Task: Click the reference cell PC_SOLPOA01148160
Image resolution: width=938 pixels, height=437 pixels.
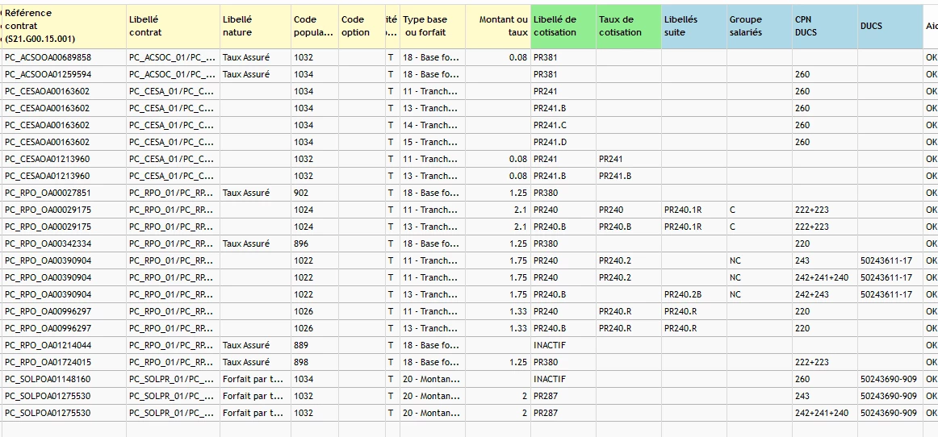Action: [48, 380]
